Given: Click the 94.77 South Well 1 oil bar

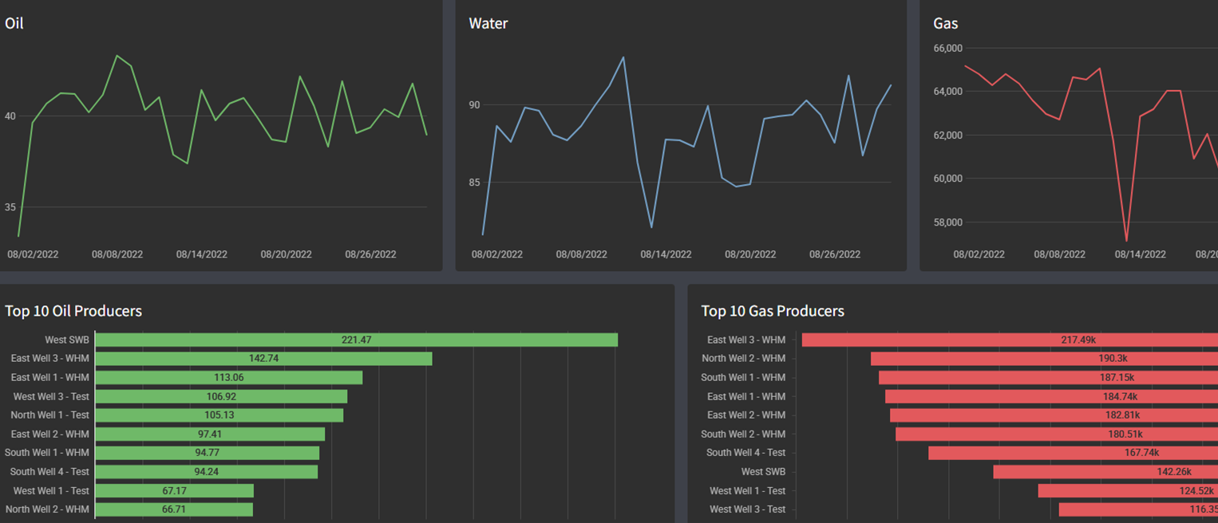Looking at the screenshot, I should click(x=208, y=453).
